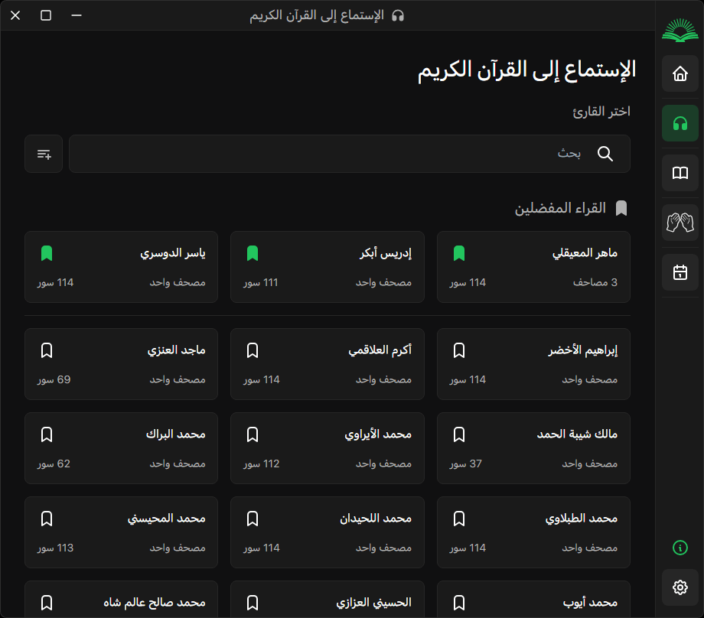Open the Quran reading book icon
The height and width of the screenshot is (618, 704).
click(x=679, y=173)
